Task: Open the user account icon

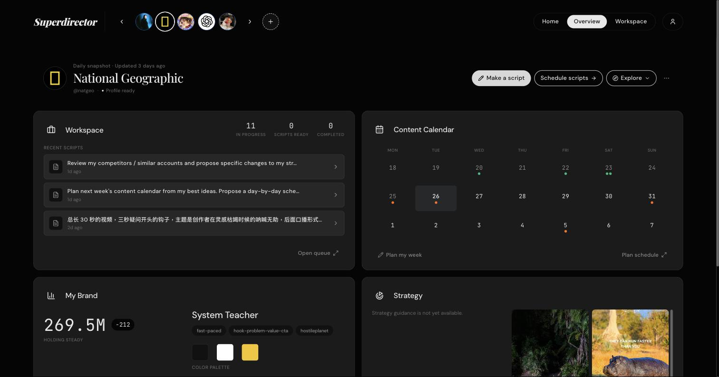Action: click(x=673, y=21)
